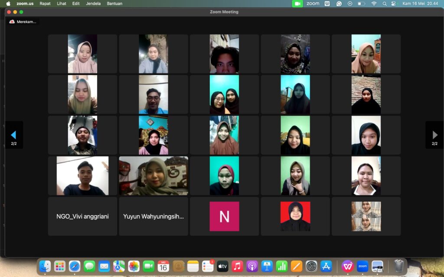Click the Merekam recording indicator
The image size is (444, 277).
tap(23, 22)
